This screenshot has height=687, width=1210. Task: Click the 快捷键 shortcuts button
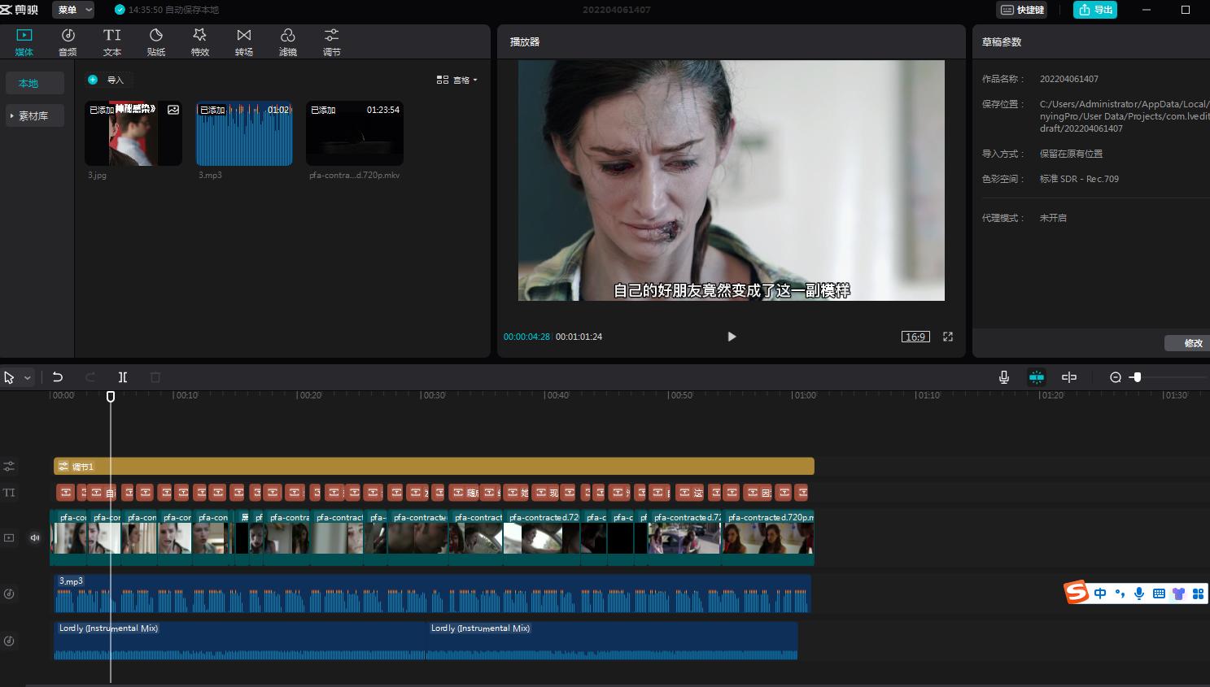(1022, 10)
